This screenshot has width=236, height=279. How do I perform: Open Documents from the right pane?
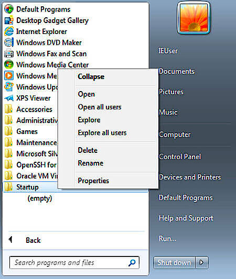click(x=176, y=71)
